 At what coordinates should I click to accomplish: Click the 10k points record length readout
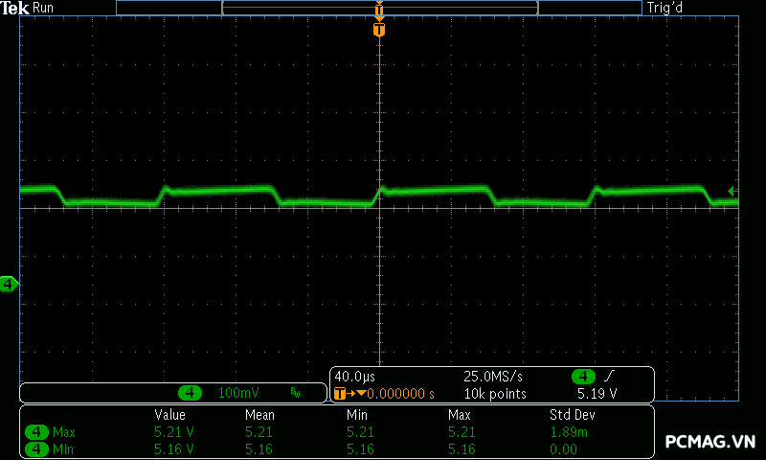pos(494,393)
